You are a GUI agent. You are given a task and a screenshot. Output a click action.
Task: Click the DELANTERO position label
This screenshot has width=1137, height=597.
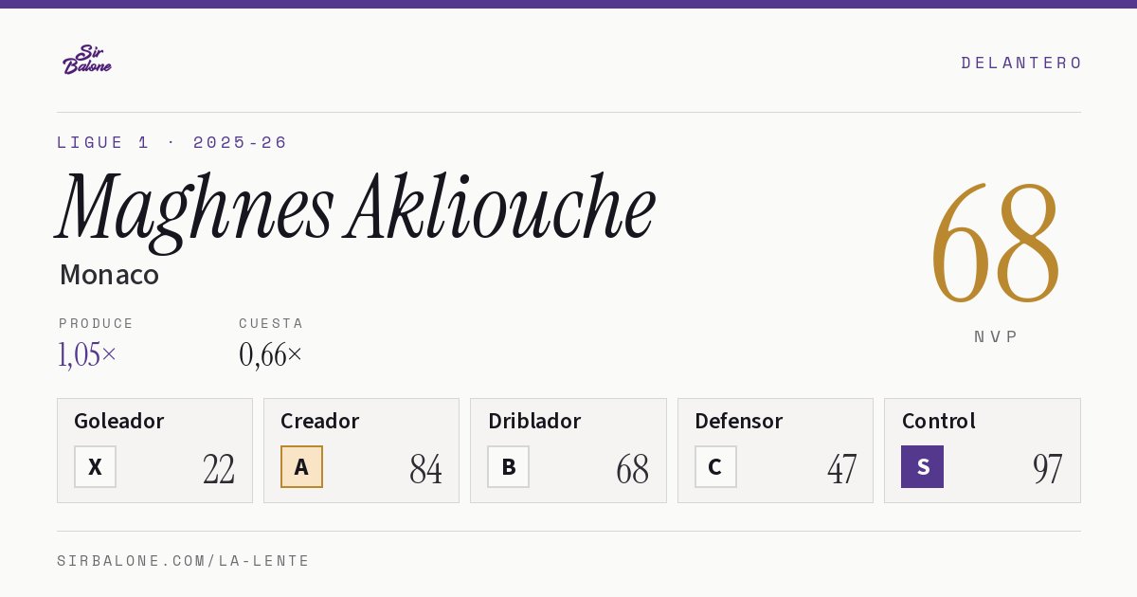pos(1021,63)
